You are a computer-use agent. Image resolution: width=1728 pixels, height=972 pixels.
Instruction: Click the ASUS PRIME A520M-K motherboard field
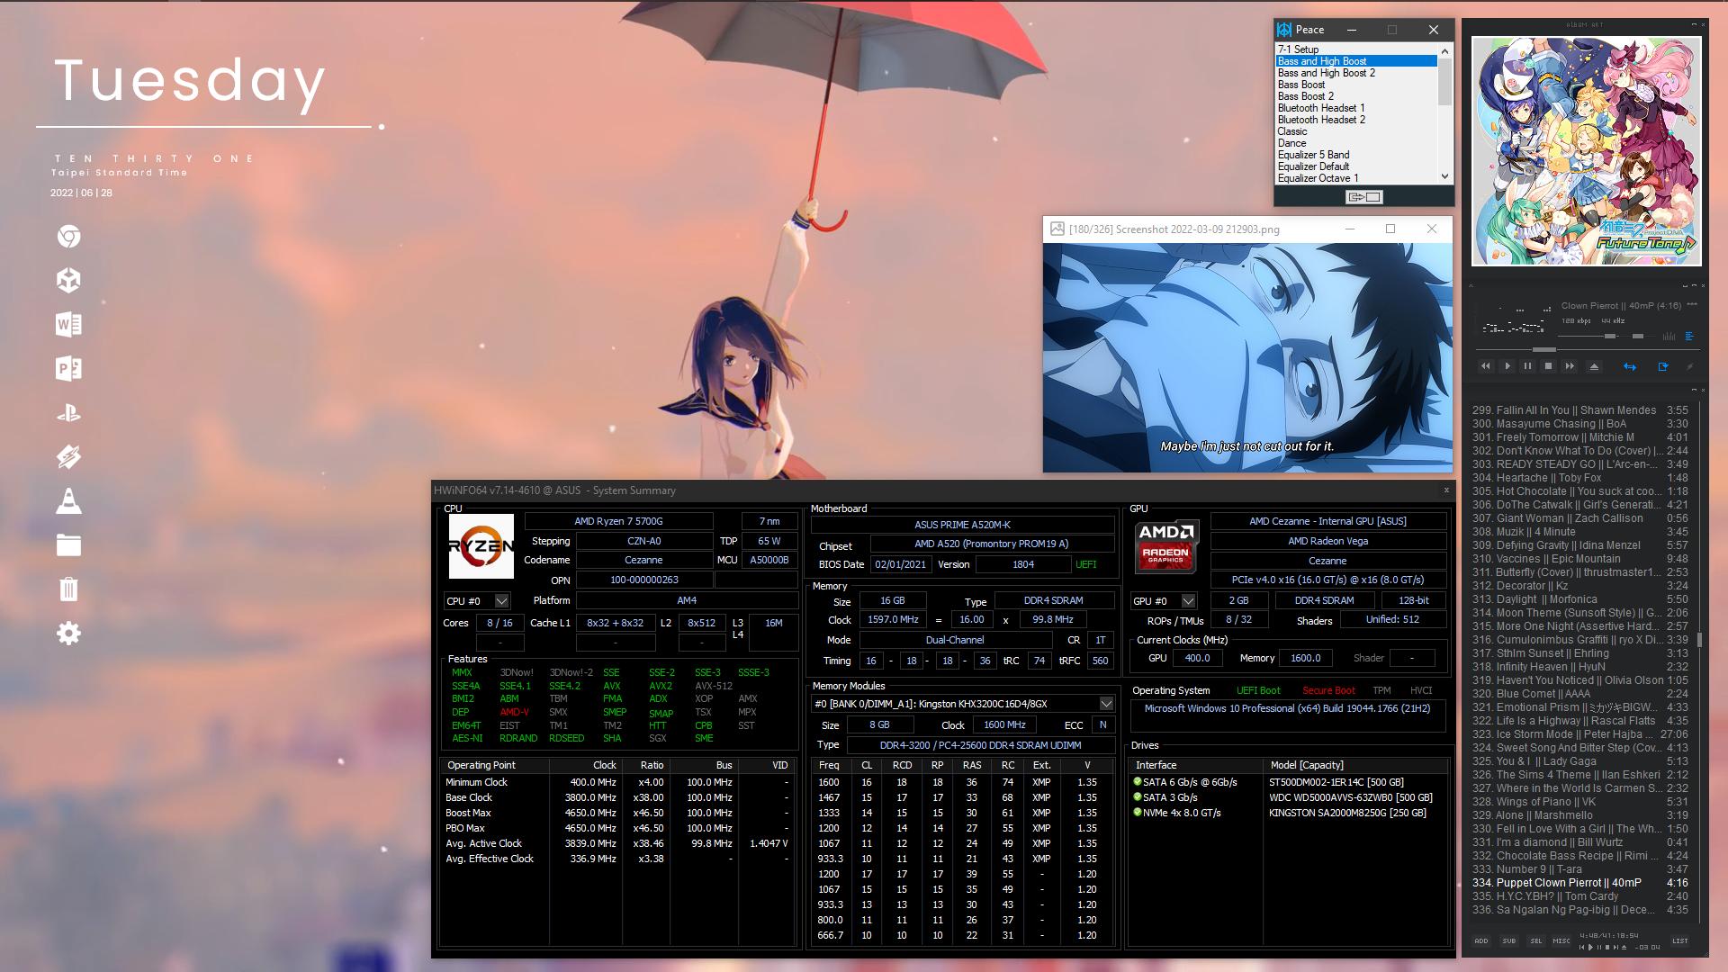962,525
